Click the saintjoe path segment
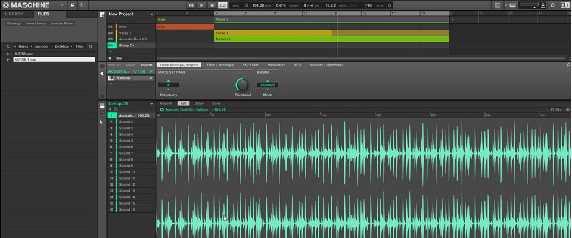The height and width of the screenshot is (238, 572). coord(41,46)
